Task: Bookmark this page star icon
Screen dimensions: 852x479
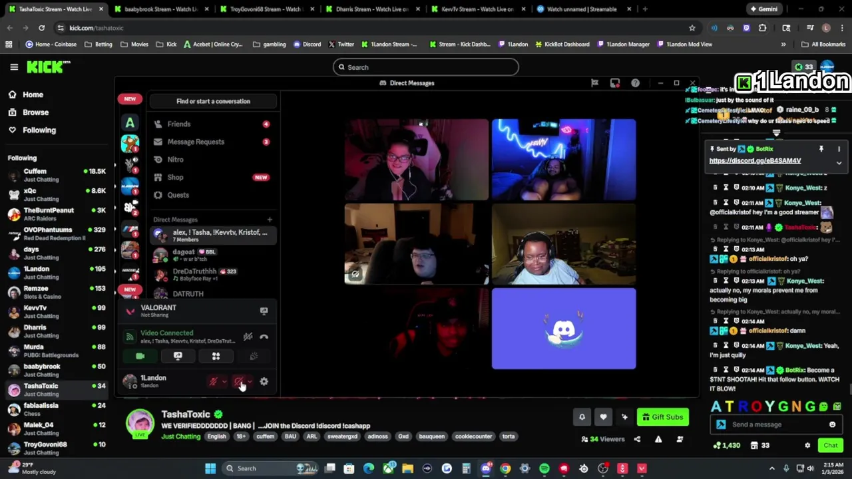Action: (x=692, y=28)
